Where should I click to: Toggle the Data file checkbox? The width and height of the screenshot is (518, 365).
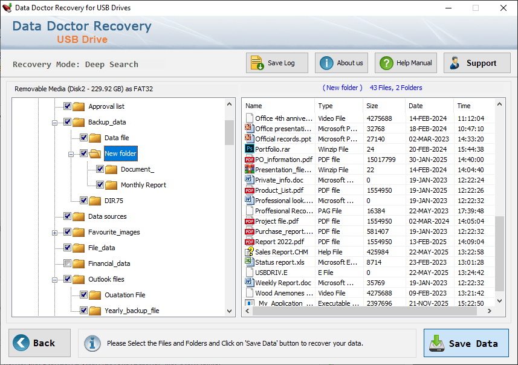(83, 137)
